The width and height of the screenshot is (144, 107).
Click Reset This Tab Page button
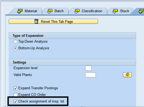click(x=53, y=21)
